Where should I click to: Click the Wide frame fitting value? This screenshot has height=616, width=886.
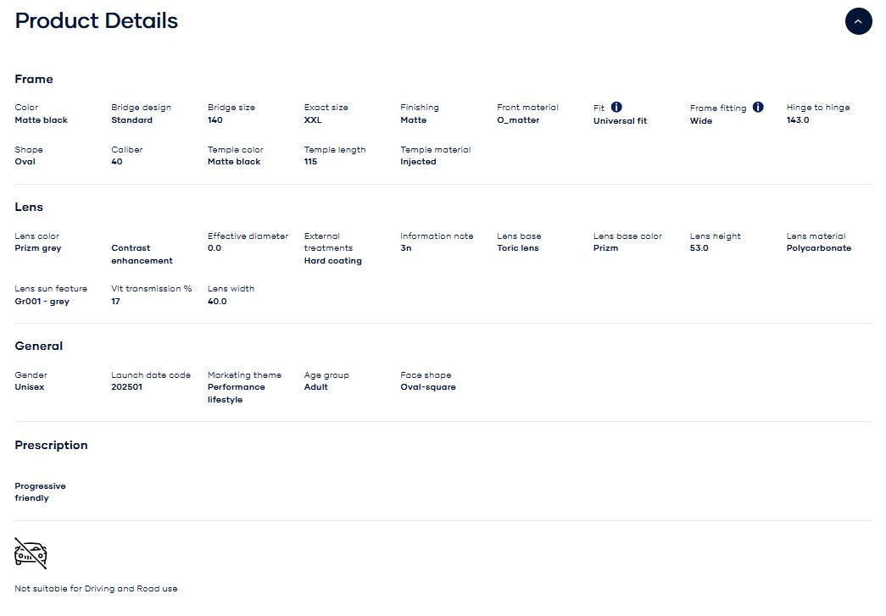point(700,121)
